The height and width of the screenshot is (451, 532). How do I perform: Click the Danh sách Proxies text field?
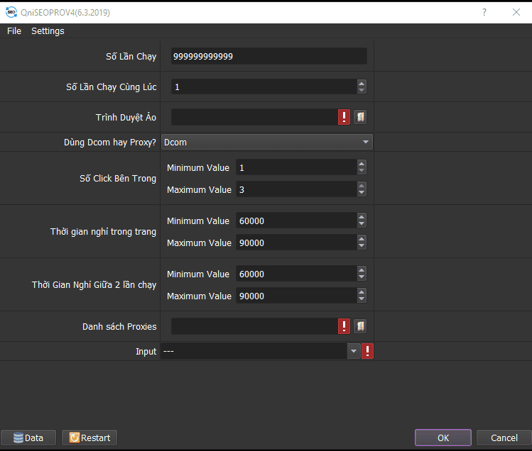[254, 326]
